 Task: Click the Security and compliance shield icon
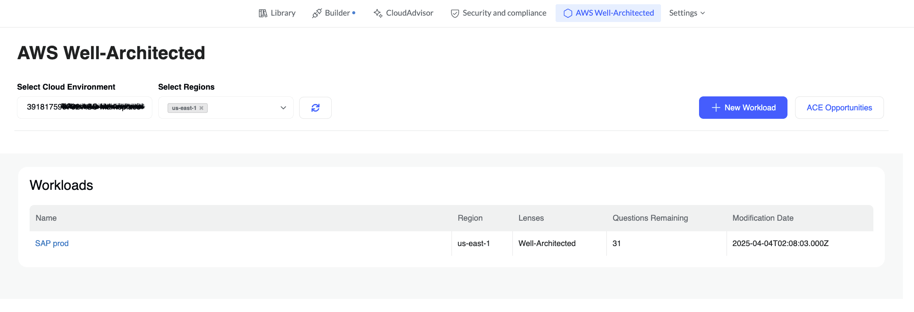tap(455, 14)
